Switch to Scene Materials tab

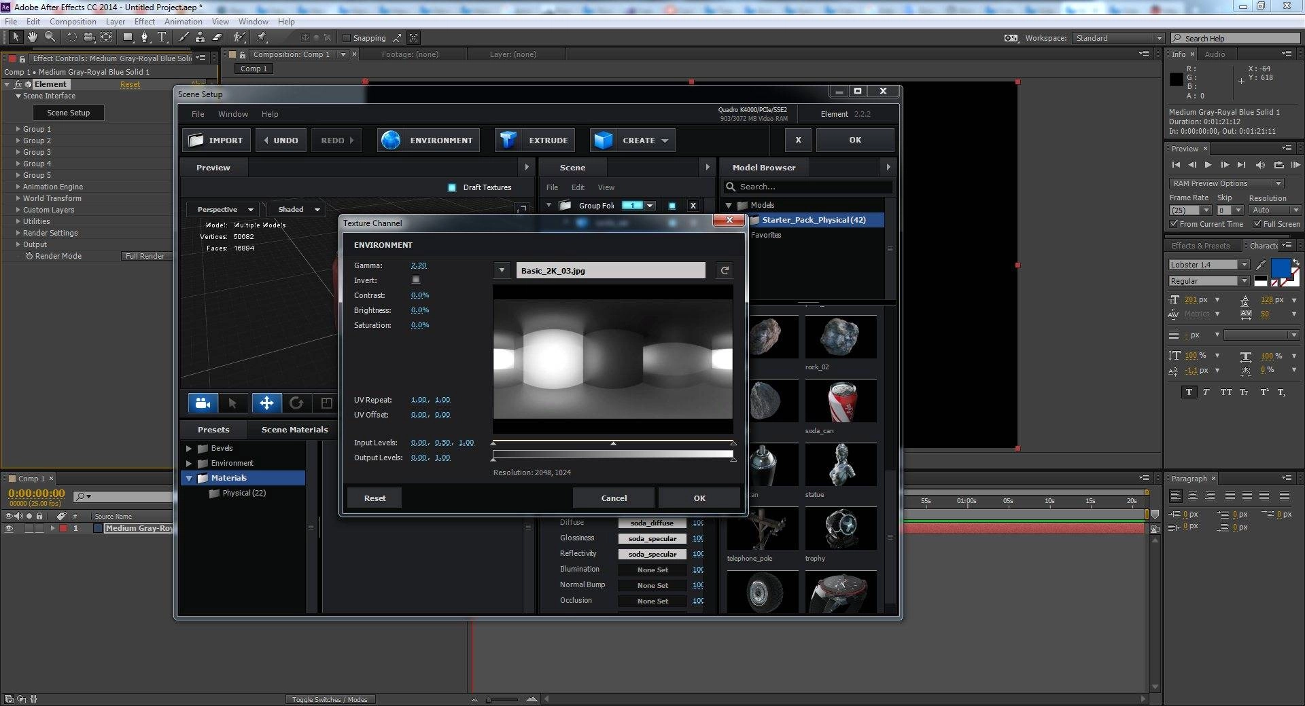(x=294, y=430)
